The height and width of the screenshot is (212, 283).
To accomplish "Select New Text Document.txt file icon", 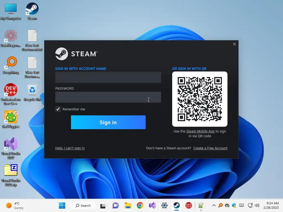I will (32, 40).
